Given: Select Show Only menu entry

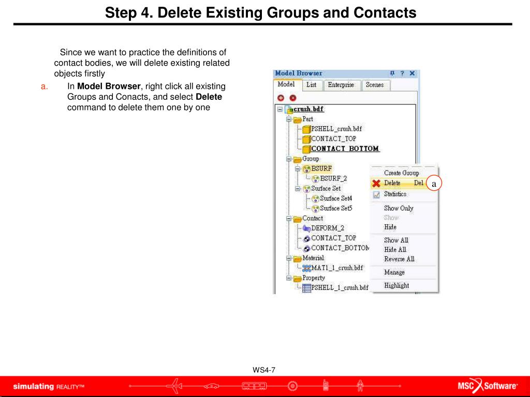Looking at the screenshot, I should (x=399, y=208).
